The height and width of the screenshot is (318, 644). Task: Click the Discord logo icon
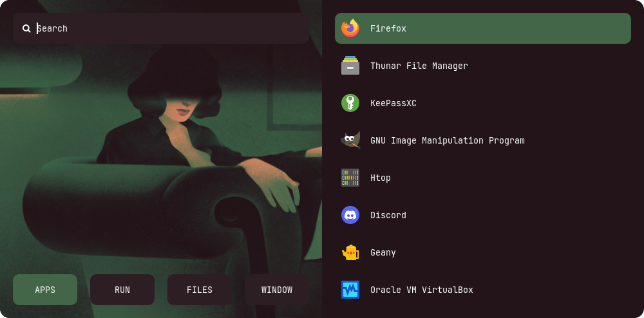click(x=350, y=215)
